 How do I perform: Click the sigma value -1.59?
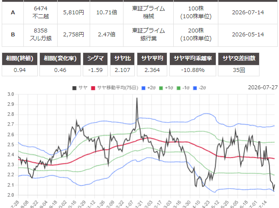(95, 70)
